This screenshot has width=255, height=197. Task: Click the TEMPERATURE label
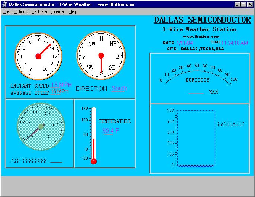[x=114, y=121]
